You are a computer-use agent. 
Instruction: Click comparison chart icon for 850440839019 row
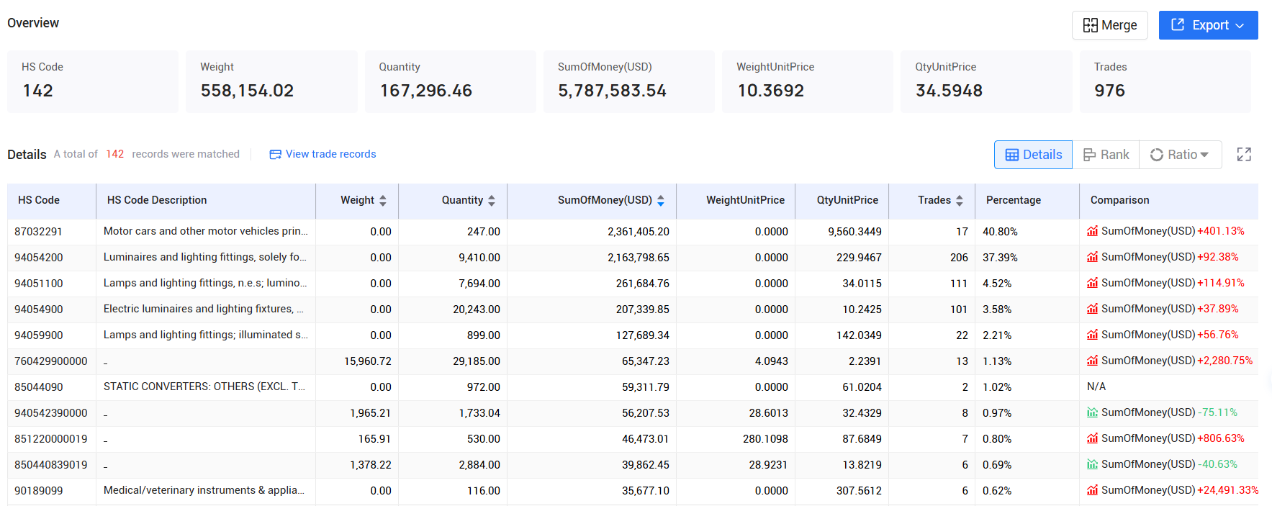tap(1093, 464)
